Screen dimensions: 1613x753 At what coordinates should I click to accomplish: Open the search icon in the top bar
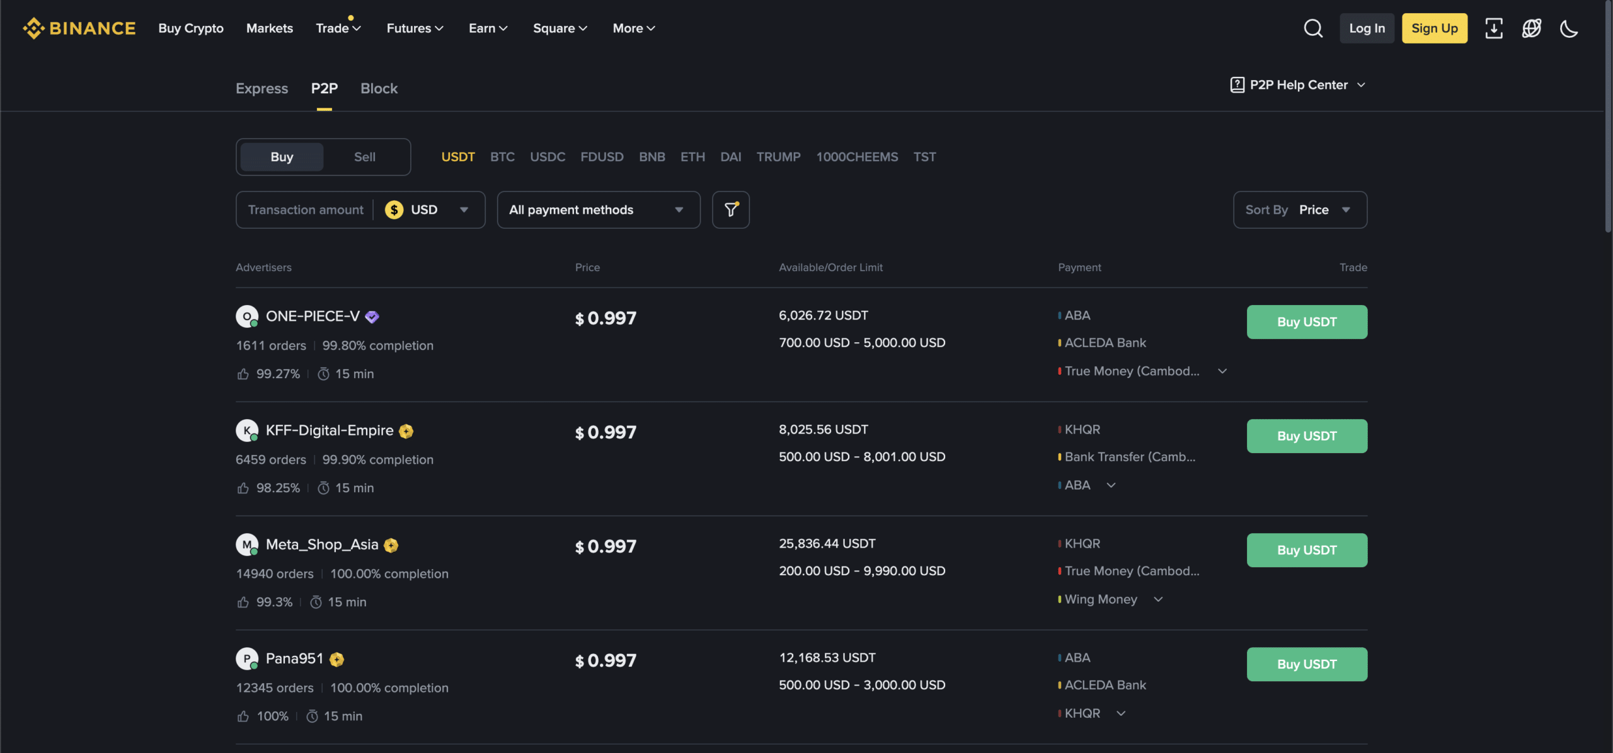point(1313,28)
